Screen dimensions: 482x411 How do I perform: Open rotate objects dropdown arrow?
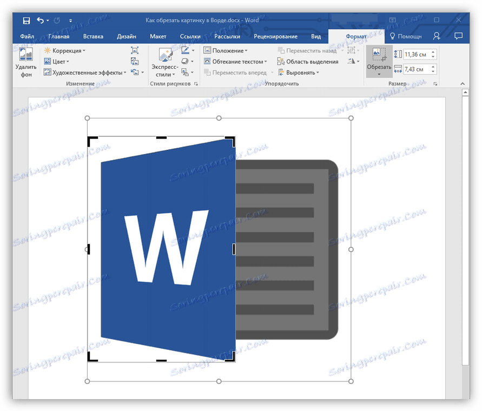click(x=358, y=62)
